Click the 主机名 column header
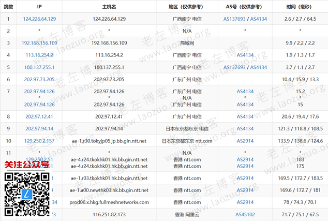The image size is (328, 221). click(109, 7)
